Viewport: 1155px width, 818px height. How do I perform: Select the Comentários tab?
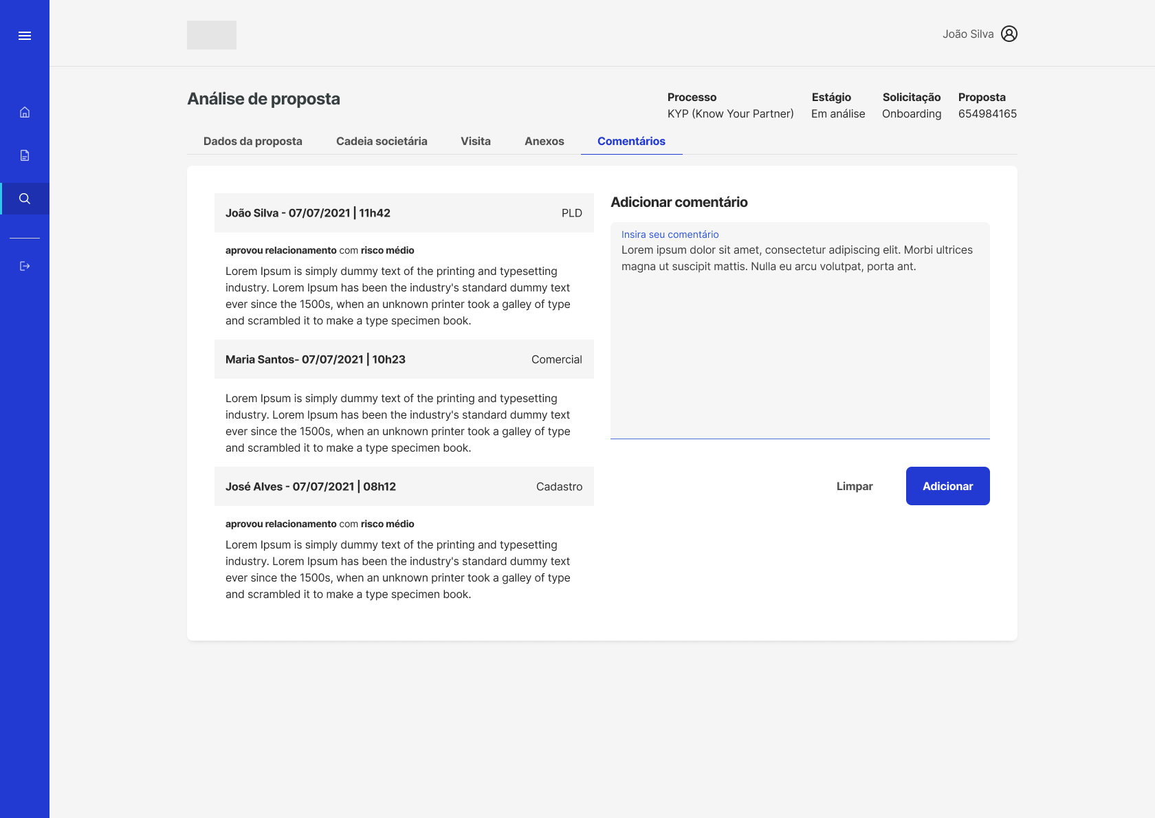pos(631,141)
